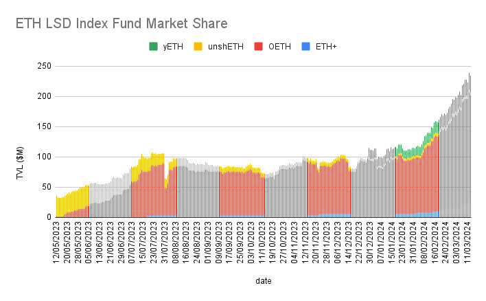486x301 pixels.
Task: Click the 250 value on the y-axis
Action: tap(45, 66)
